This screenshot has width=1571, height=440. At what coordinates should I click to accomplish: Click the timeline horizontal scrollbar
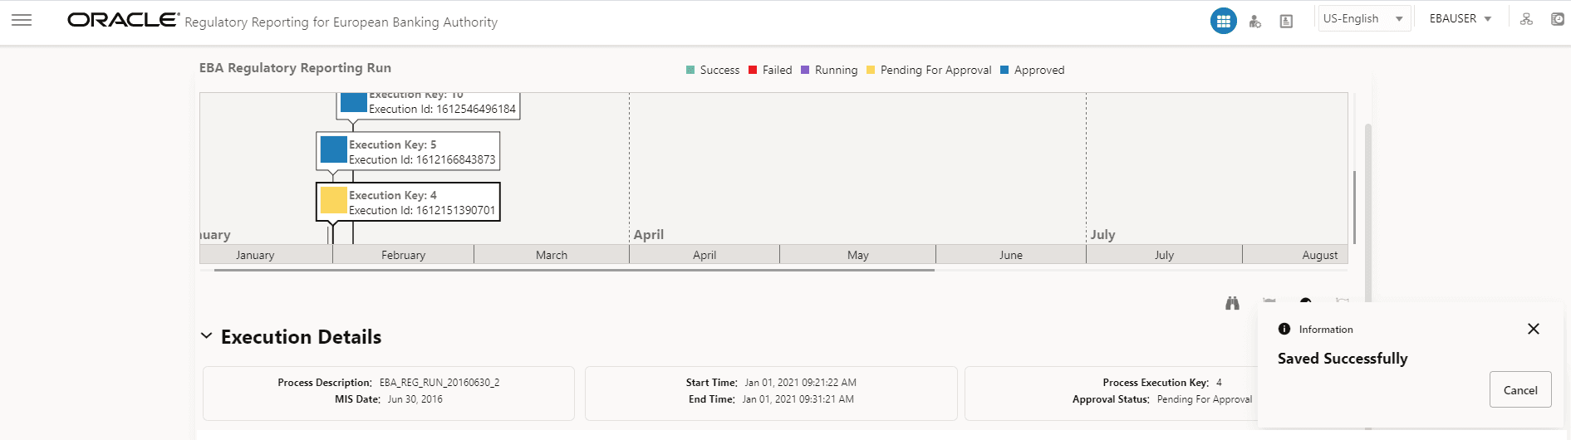[x=574, y=270]
